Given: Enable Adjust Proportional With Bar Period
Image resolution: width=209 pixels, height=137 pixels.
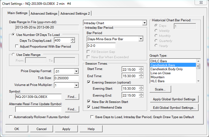Looking at the screenshot, I should pos(17,46).
